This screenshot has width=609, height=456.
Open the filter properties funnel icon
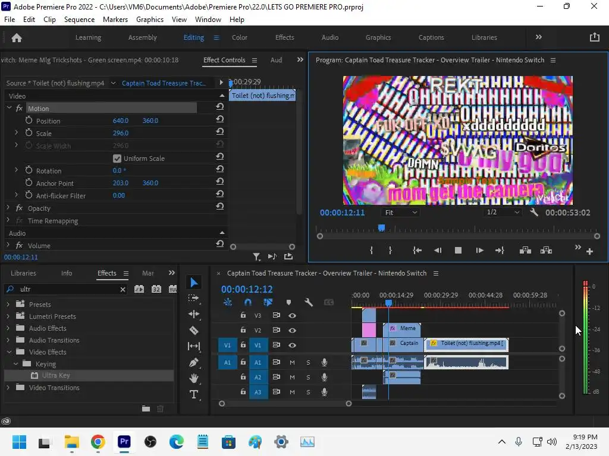pos(256,256)
